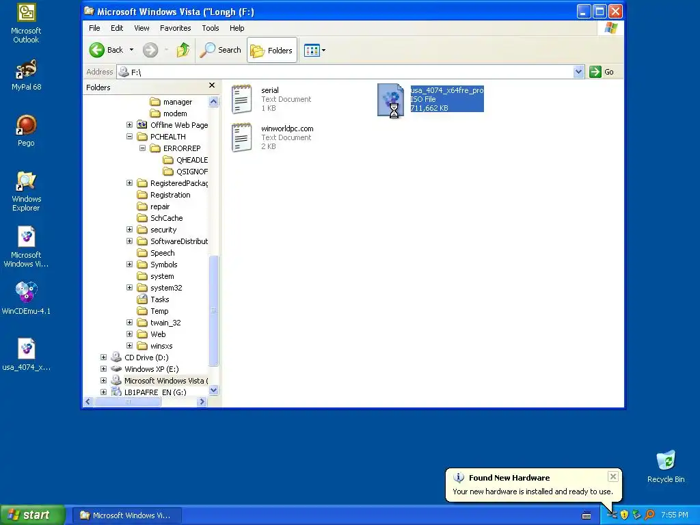700x525 pixels.
Task: Collapse the PCHEALTH folder
Action: 129,137
